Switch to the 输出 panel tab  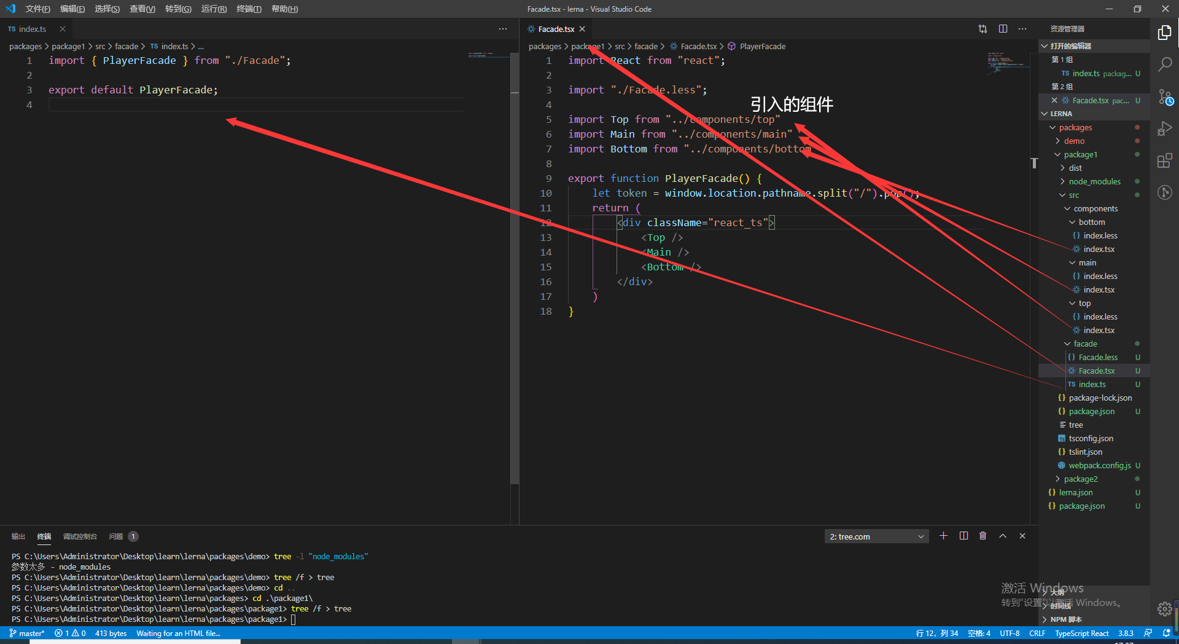18,536
